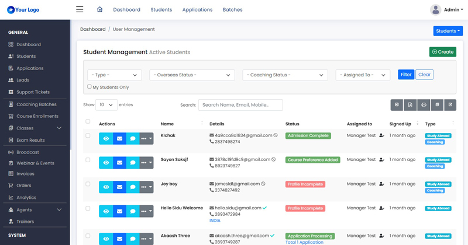Screen dimensions: 468x245
Task: Expand the Coaching Status filter dropdown
Action: [285, 75]
